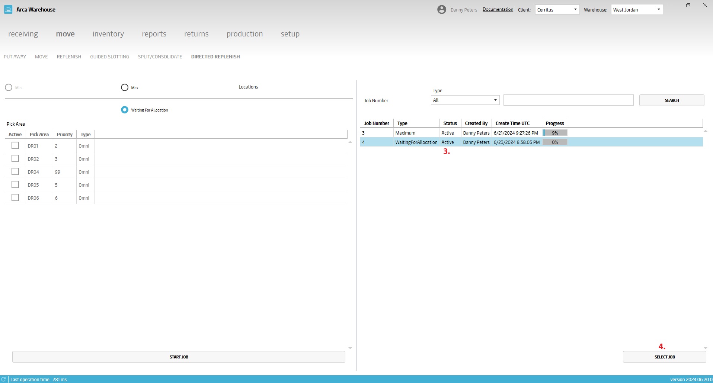Check the Active box for DR05
The width and height of the screenshot is (713, 383).
tap(15, 184)
